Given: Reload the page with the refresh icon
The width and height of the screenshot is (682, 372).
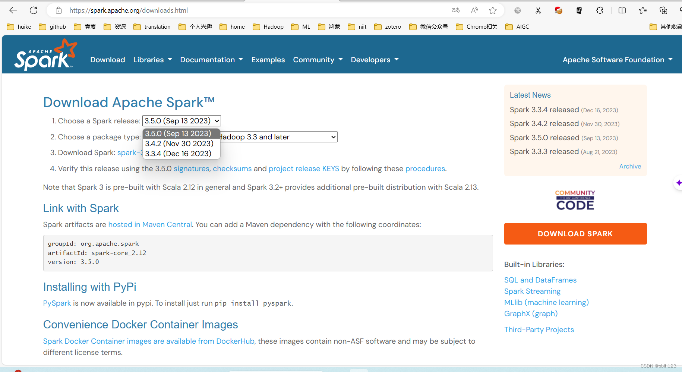Looking at the screenshot, I should tap(34, 10).
